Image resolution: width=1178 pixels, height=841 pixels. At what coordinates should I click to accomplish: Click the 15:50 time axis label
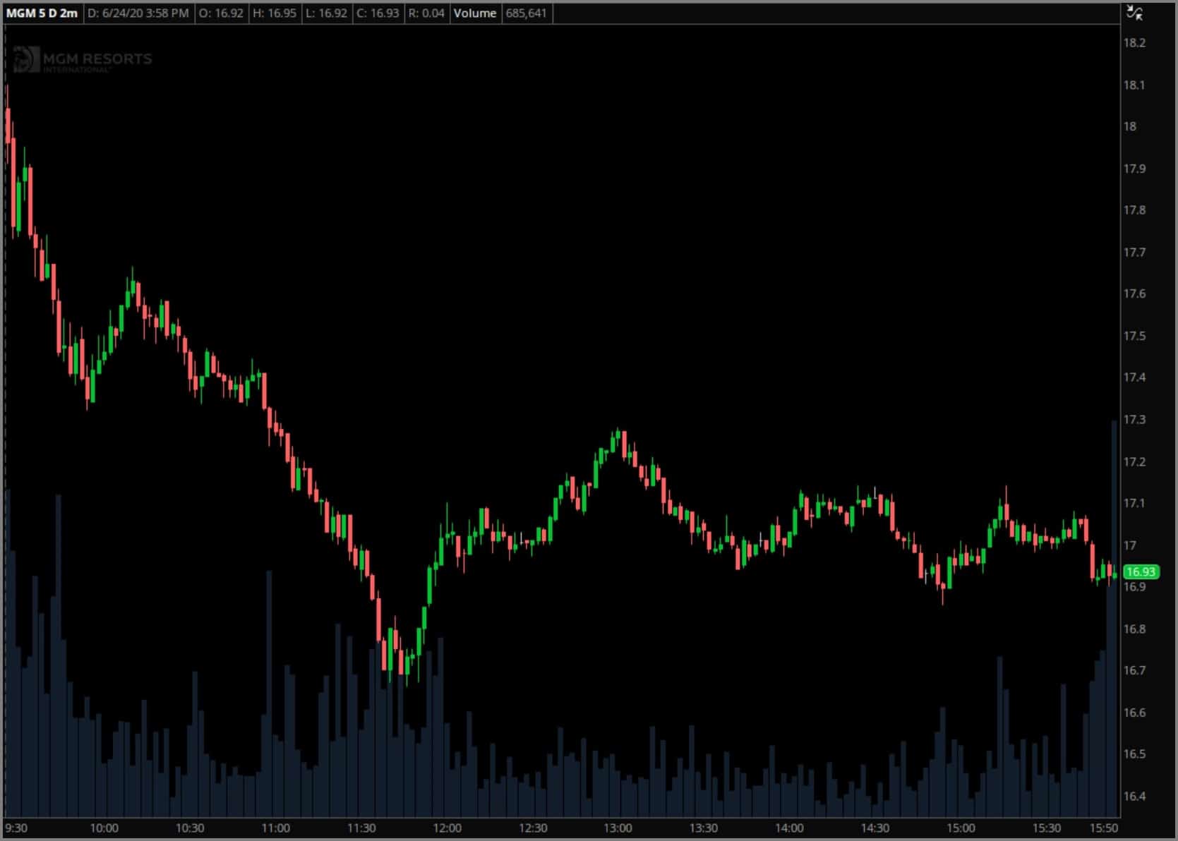[1104, 828]
